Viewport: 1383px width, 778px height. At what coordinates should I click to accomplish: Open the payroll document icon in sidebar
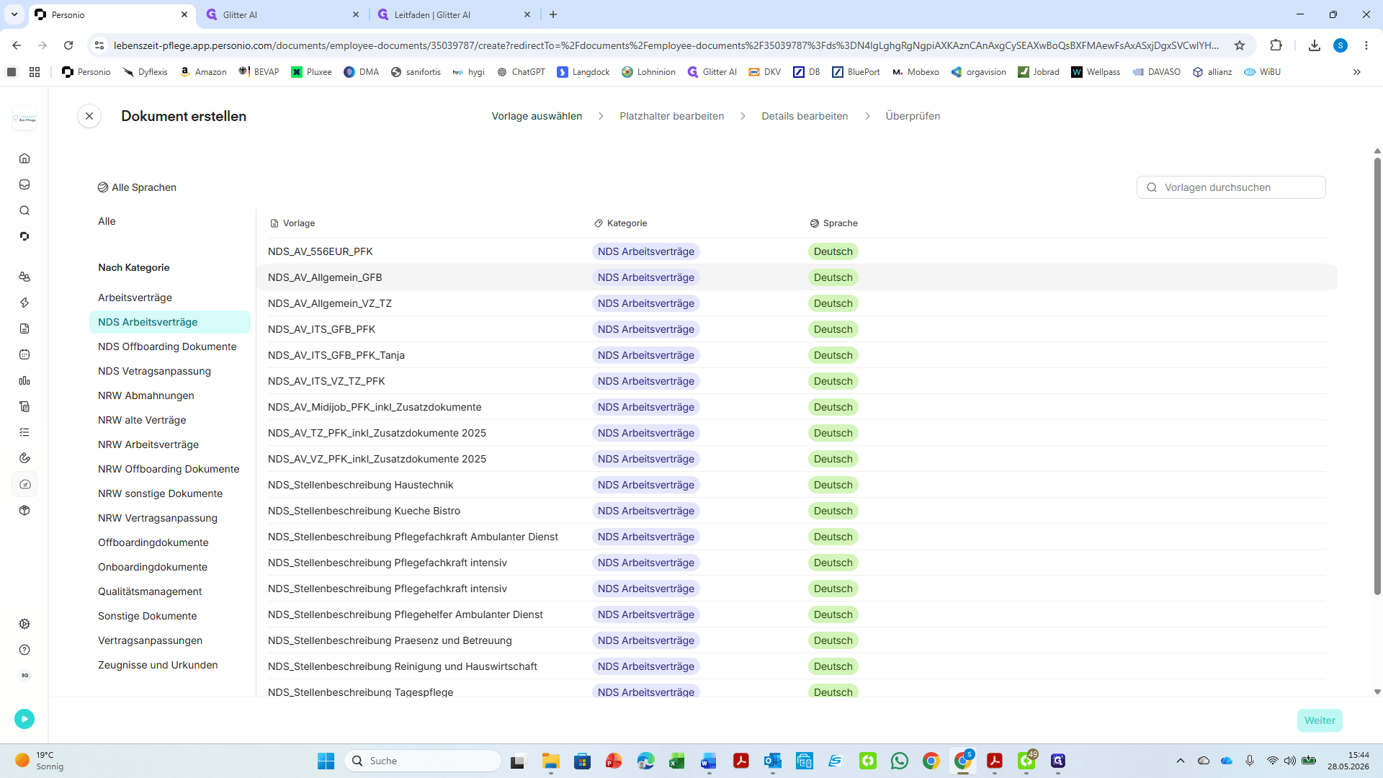(x=24, y=406)
